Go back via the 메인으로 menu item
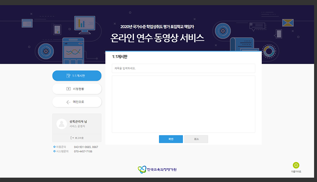 77,102
